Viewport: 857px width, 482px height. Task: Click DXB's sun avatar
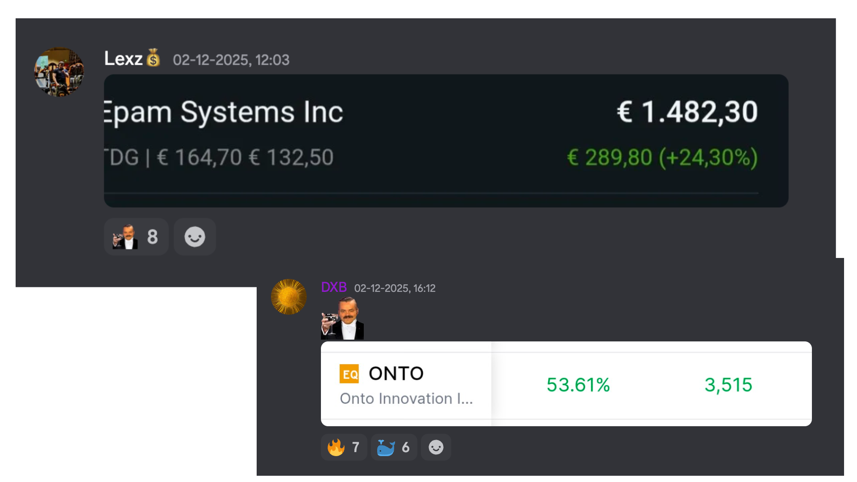click(289, 297)
